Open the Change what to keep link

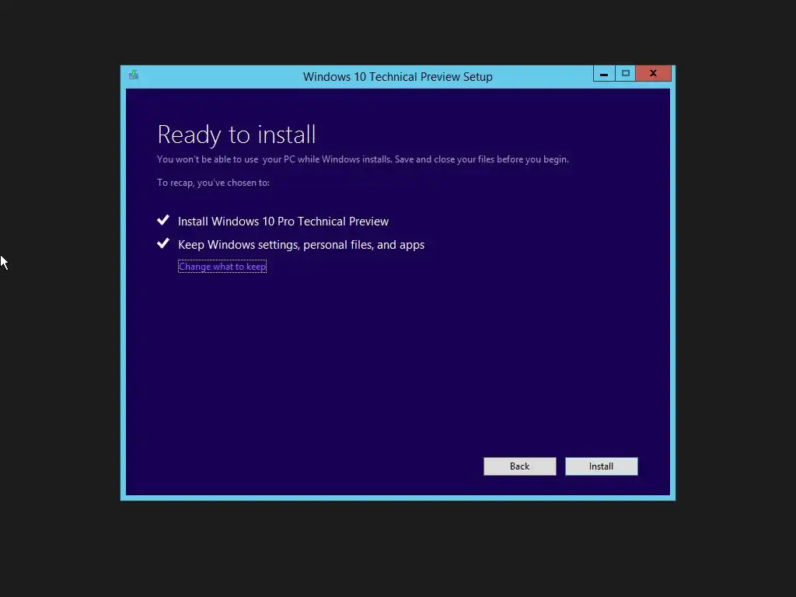coord(222,267)
